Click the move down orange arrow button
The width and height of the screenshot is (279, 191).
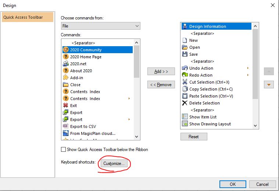(269, 85)
